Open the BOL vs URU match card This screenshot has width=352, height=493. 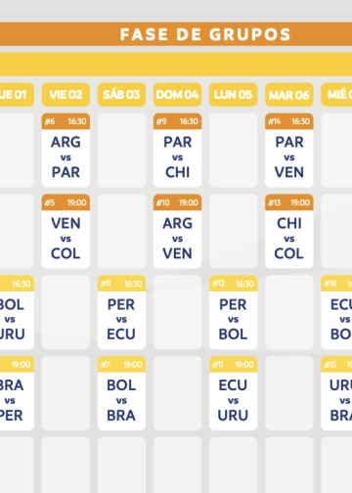coord(17,312)
